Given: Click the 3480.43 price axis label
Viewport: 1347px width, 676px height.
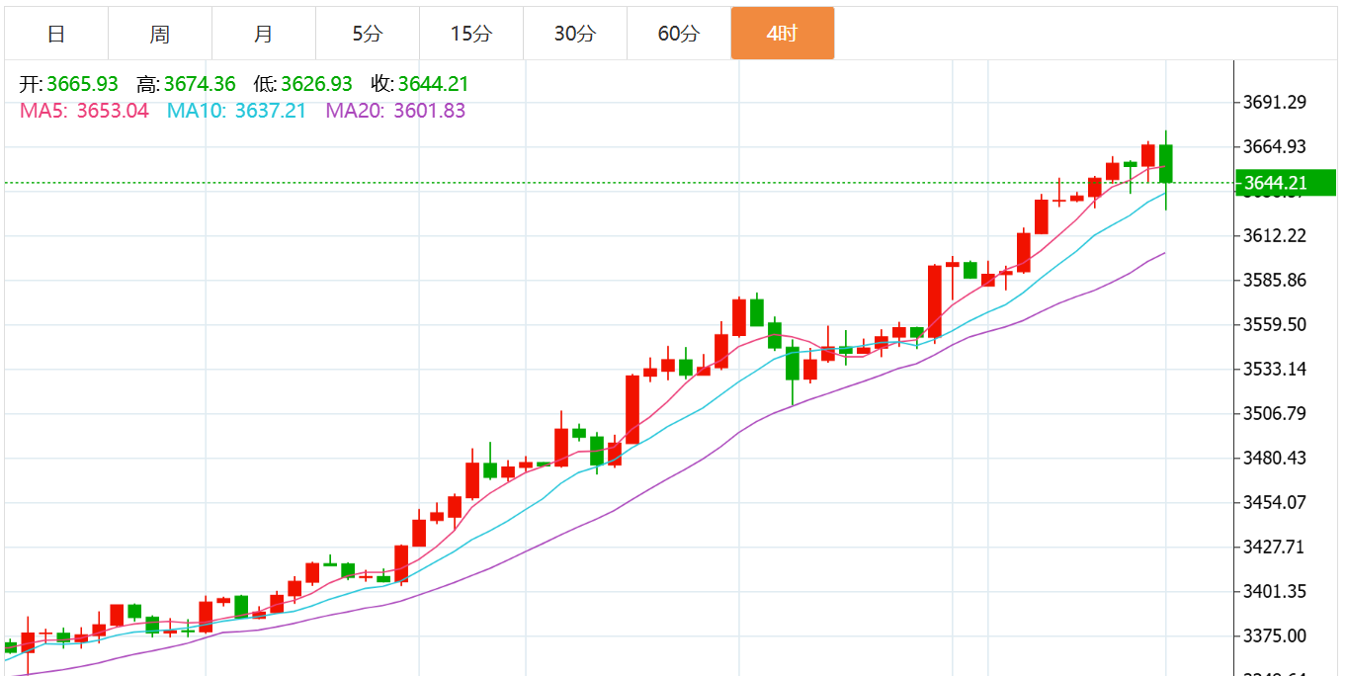Looking at the screenshot, I should (1276, 458).
